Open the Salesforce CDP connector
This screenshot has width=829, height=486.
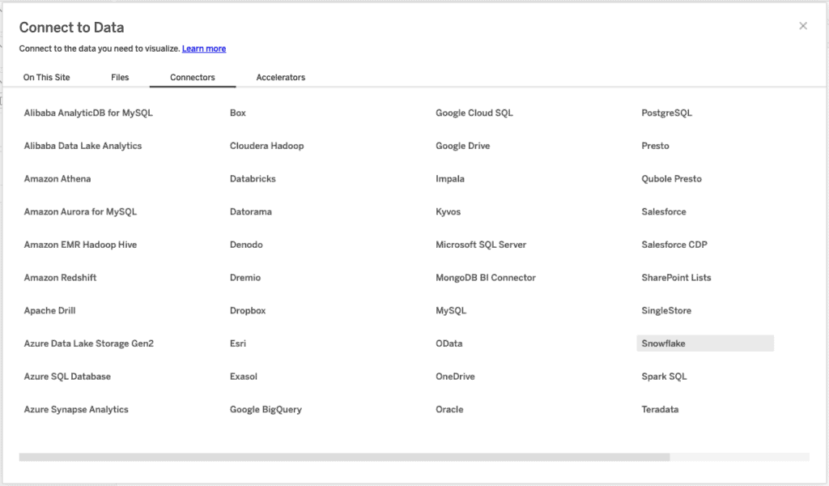coord(674,245)
